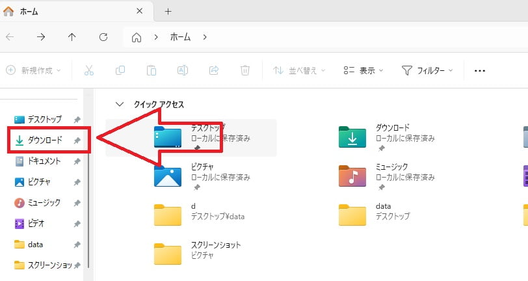Image resolution: width=528 pixels, height=281 pixels.
Task: Go up one folder level arrow
Action: 72,37
